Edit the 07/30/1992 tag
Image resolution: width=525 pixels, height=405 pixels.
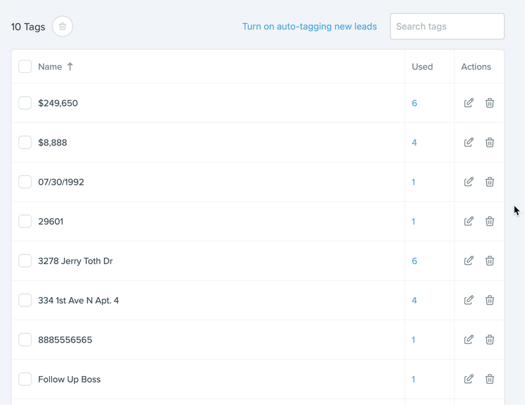click(468, 182)
